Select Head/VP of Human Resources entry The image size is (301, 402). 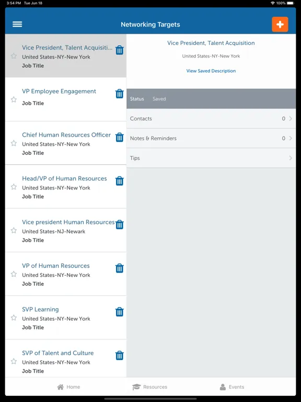(66, 187)
